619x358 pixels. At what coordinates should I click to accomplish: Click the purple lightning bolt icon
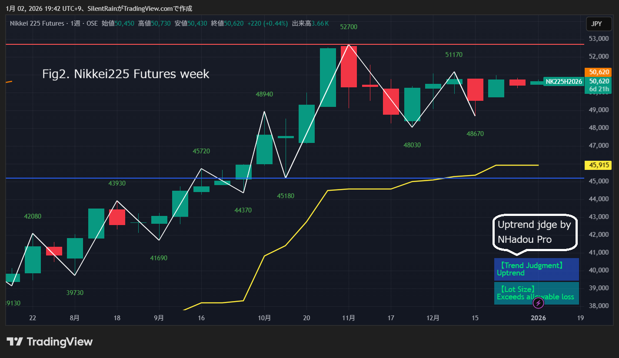tap(538, 303)
